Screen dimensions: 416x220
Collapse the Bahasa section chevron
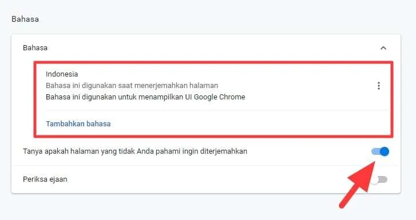tap(383, 48)
